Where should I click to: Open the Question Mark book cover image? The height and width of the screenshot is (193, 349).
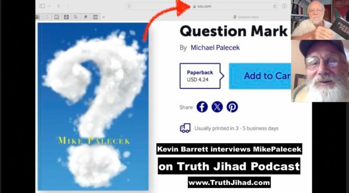point(93,106)
